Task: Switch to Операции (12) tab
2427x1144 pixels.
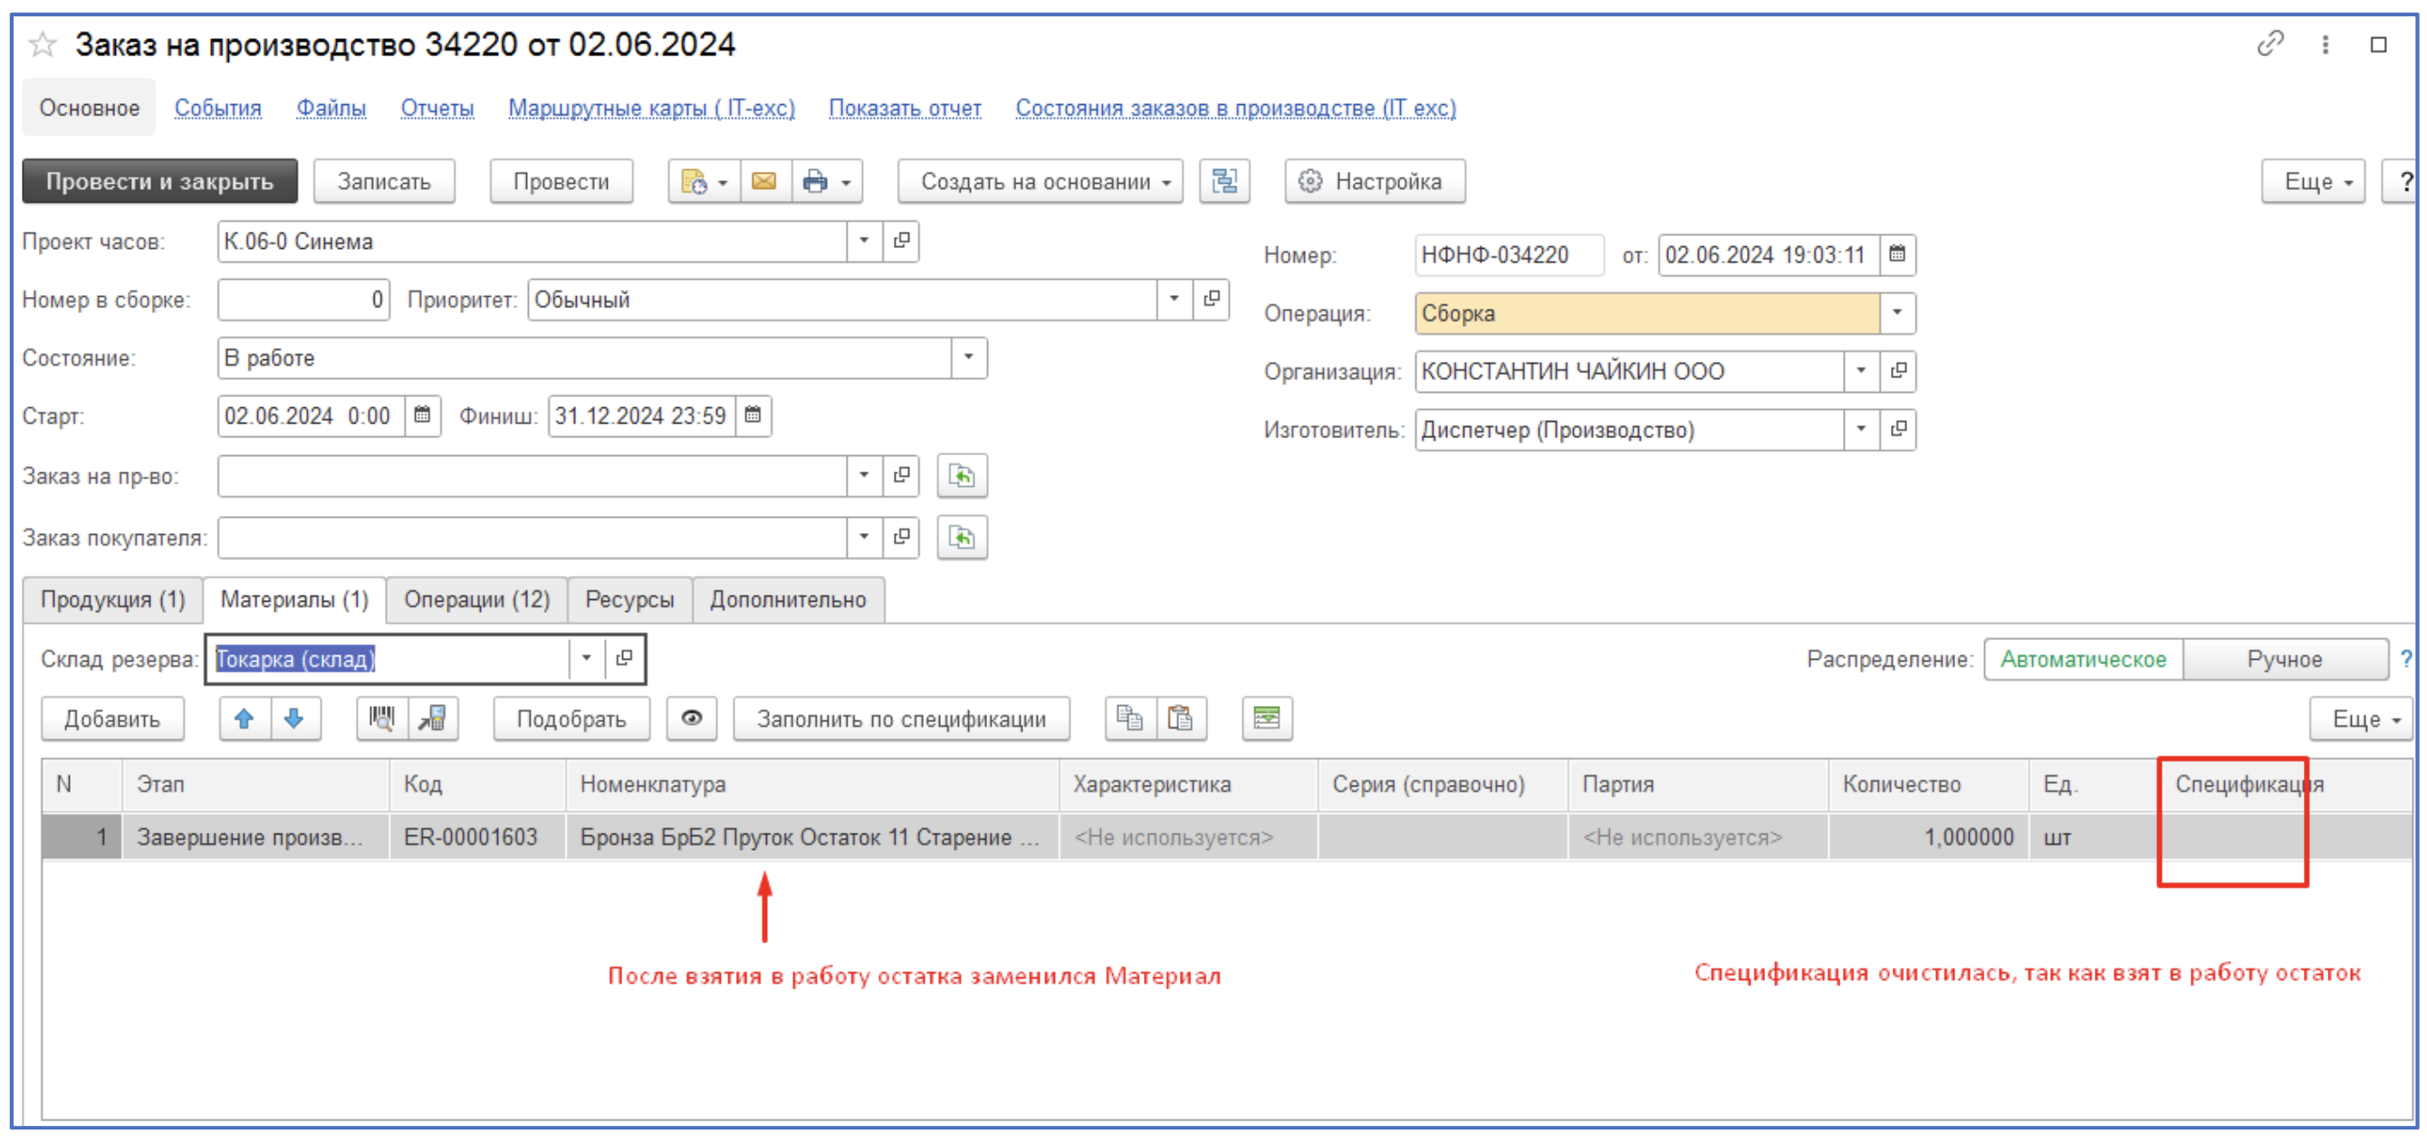Action: coord(475,600)
